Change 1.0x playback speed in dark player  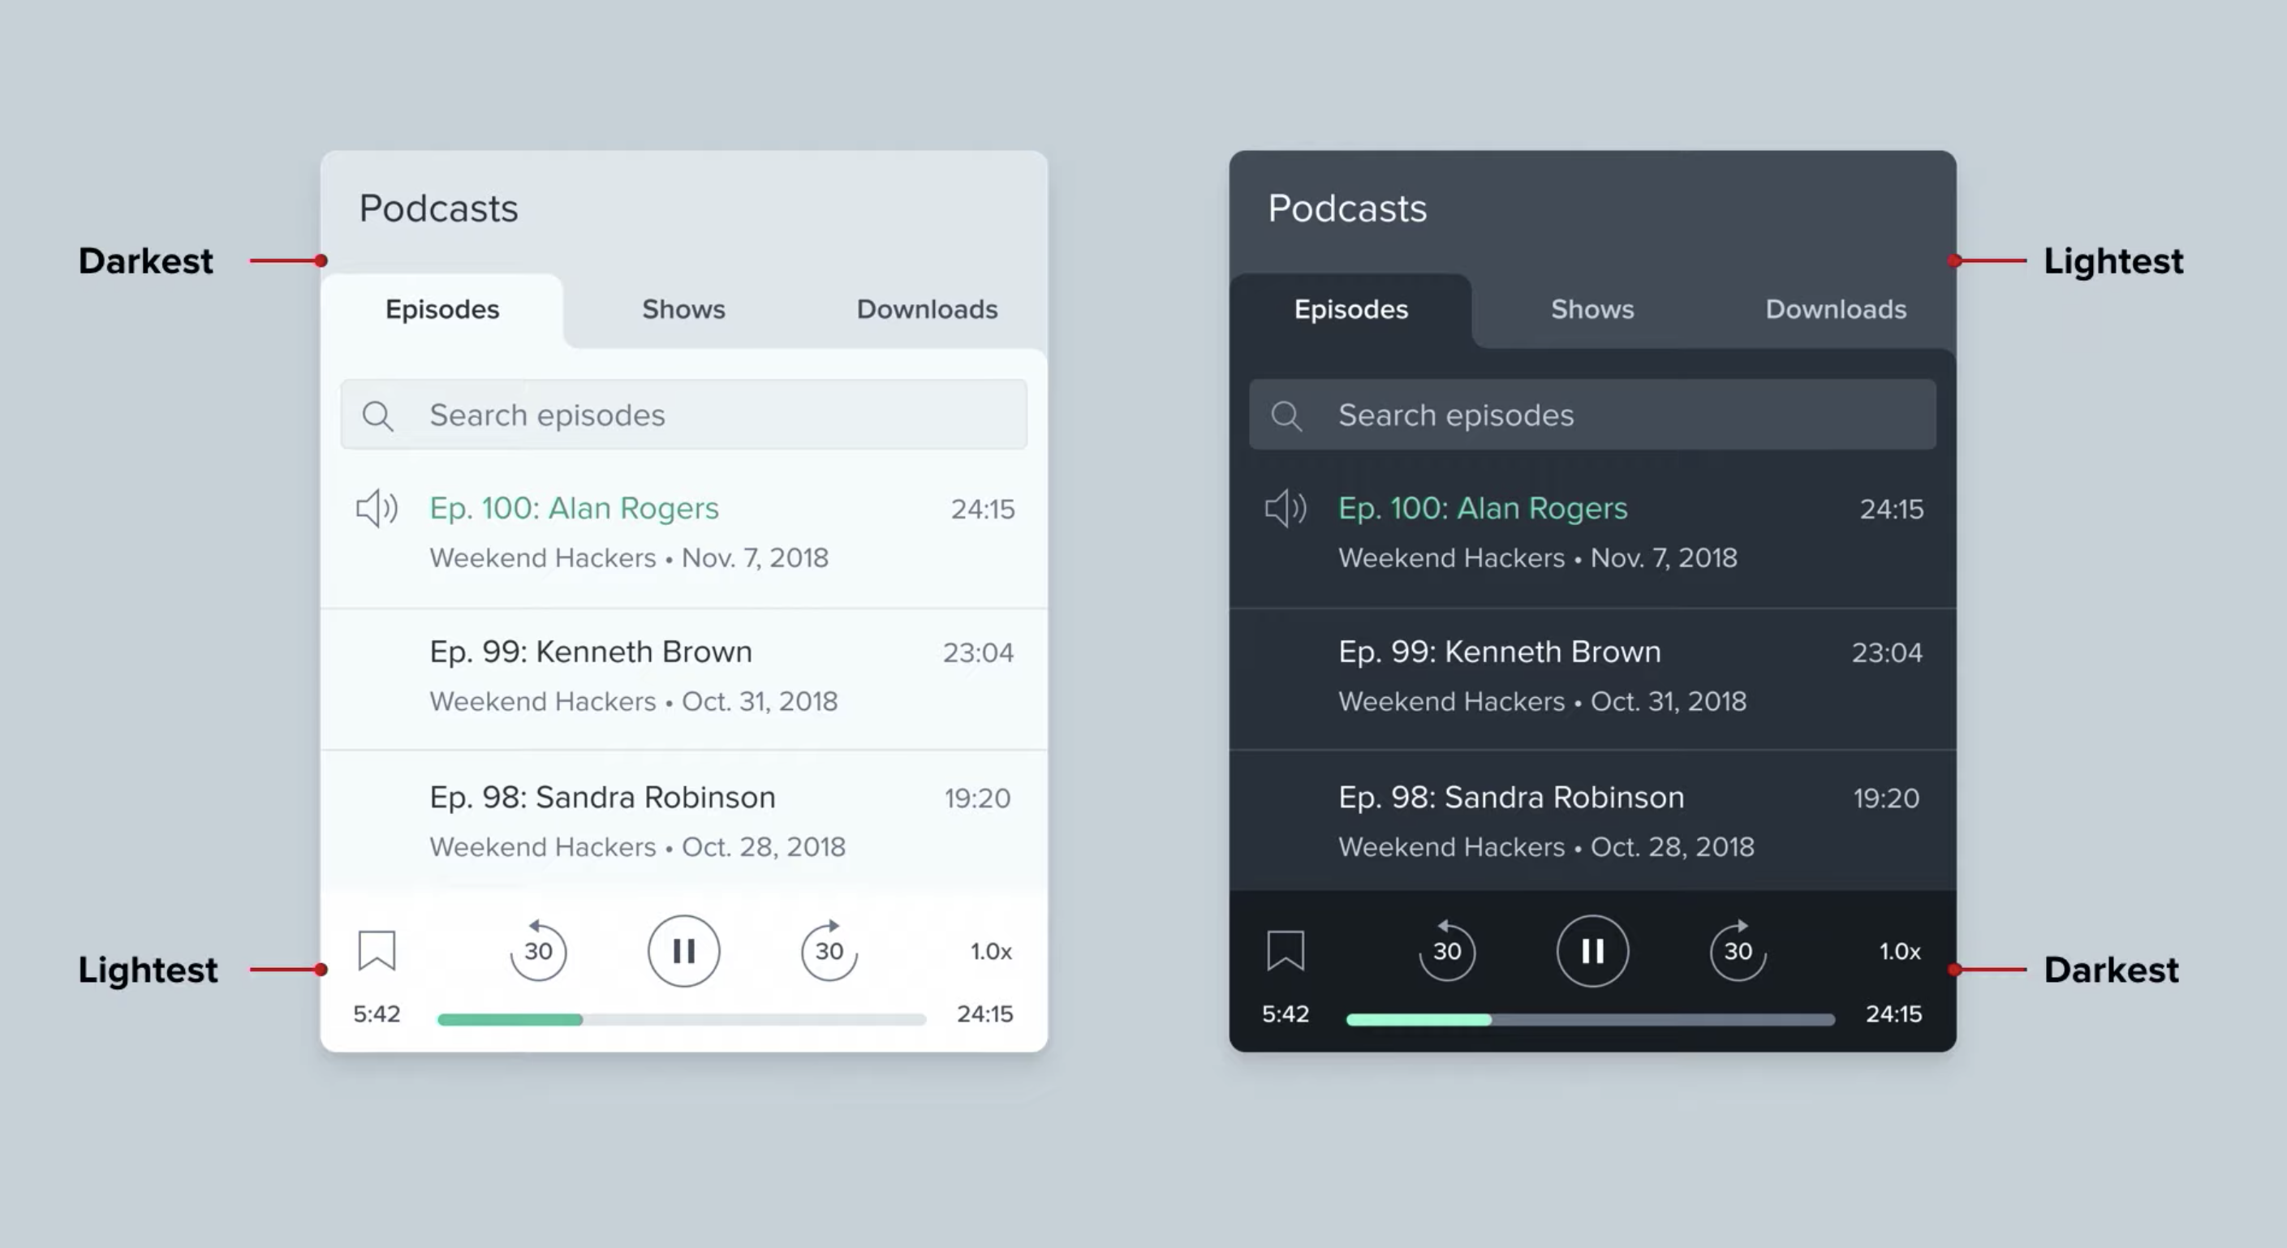(1899, 952)
